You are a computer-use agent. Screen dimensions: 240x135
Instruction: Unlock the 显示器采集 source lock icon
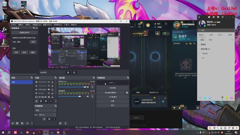pyautogui.click(x=52, y=97)
